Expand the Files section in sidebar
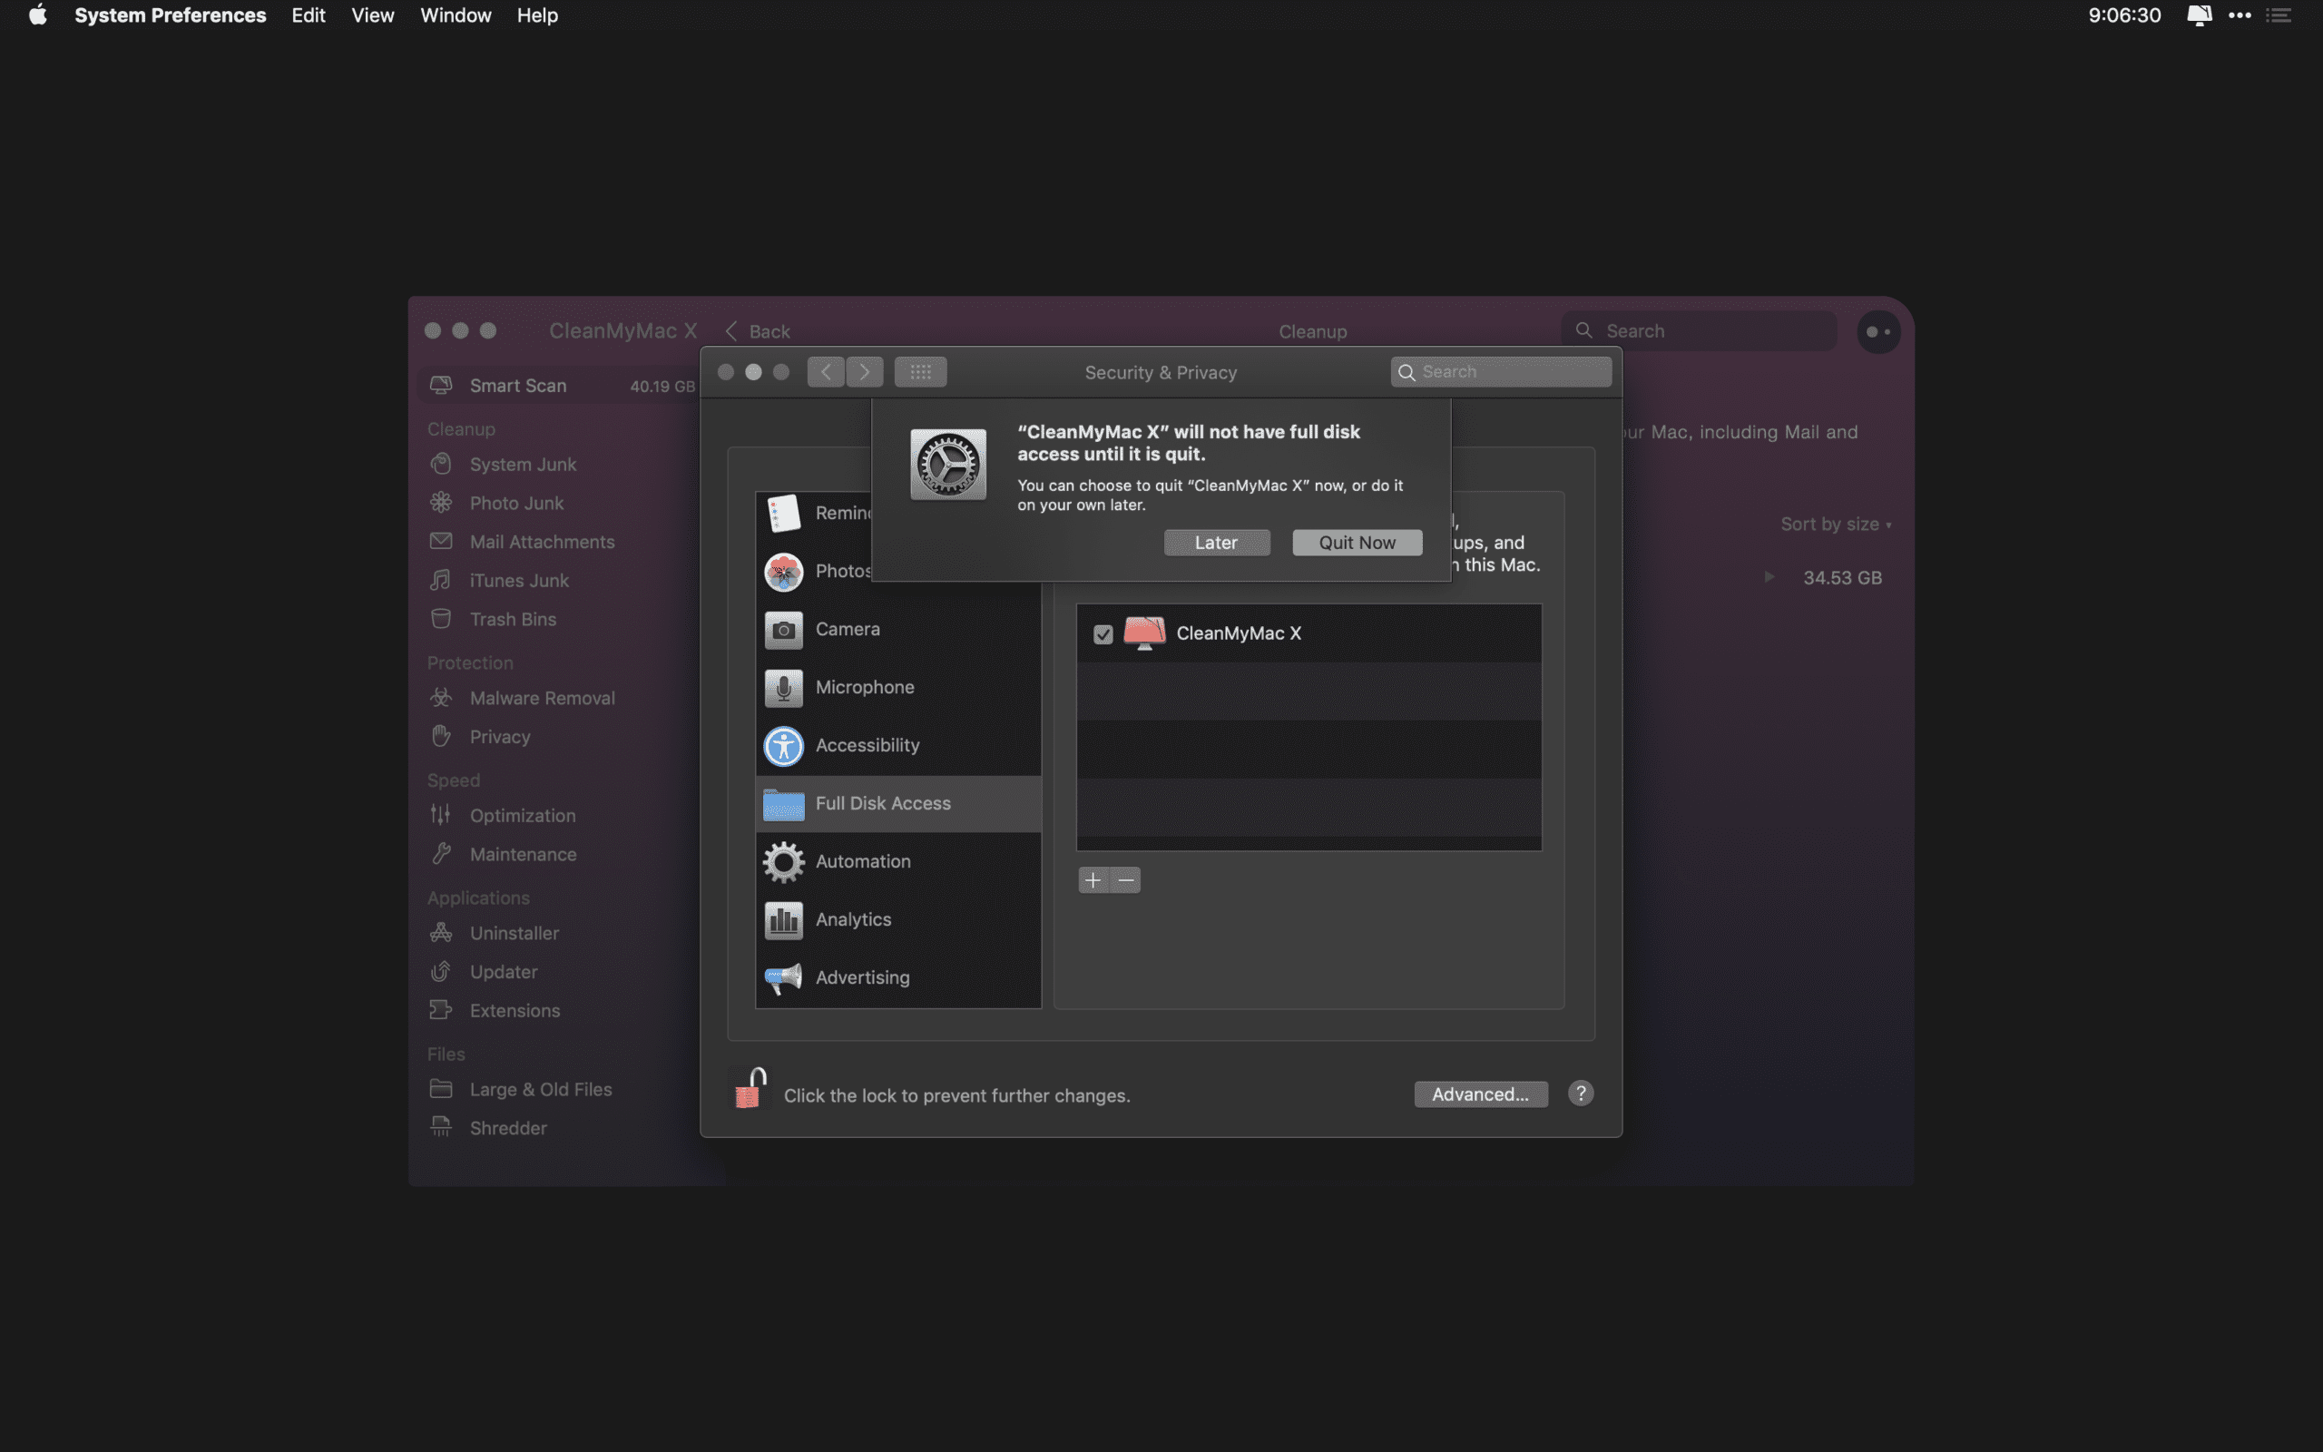The image size is (2323, 1452). tap(445, 1052)
